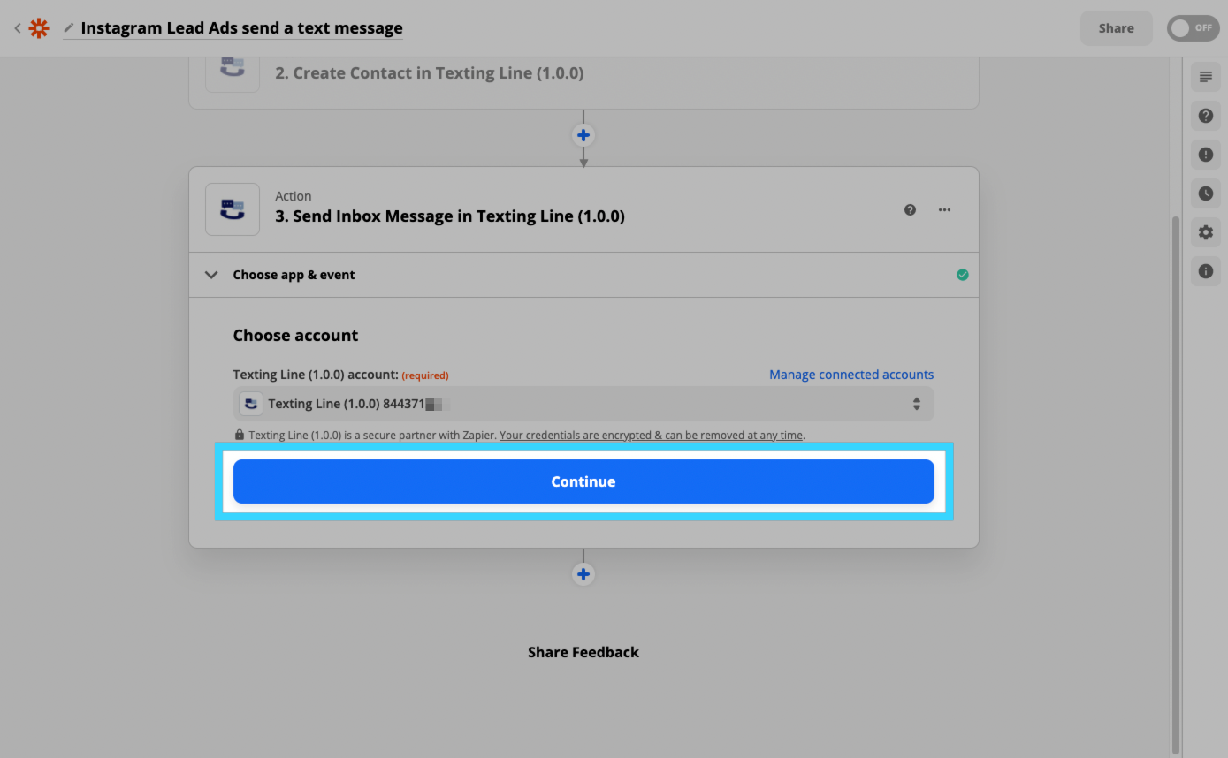
Task: Open the Zapier logo home icon
Action: 39,28
